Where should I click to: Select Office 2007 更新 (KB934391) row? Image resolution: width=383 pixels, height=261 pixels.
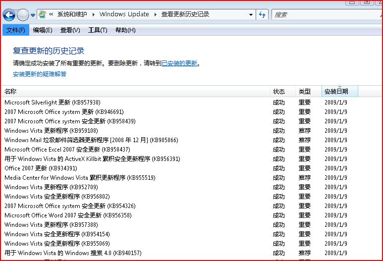[191, 168]
